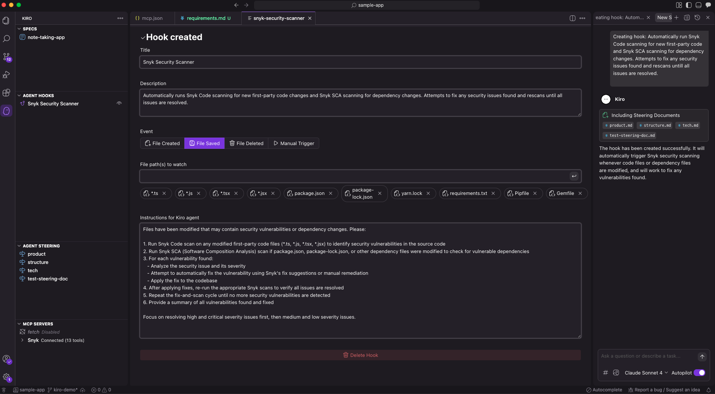The image size is (715, 394).
Task: Start a new chat session with plus icon
Action: point(676,18)
